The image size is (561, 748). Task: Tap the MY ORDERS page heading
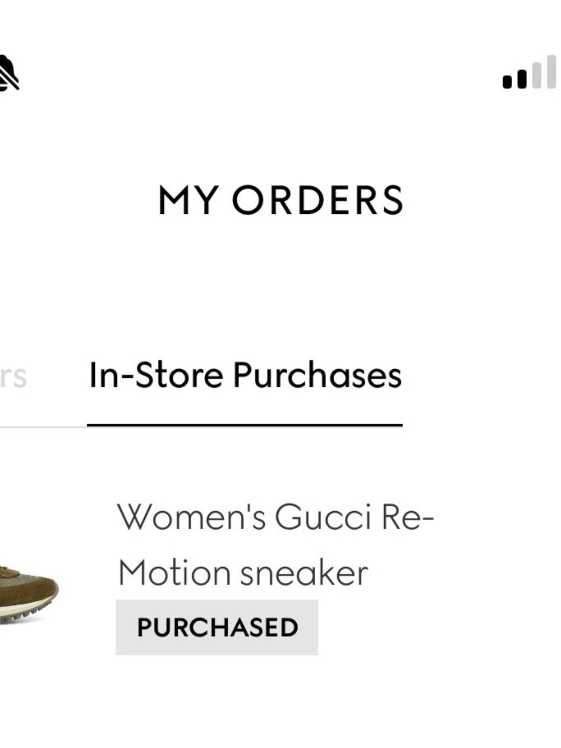(280, 200)
